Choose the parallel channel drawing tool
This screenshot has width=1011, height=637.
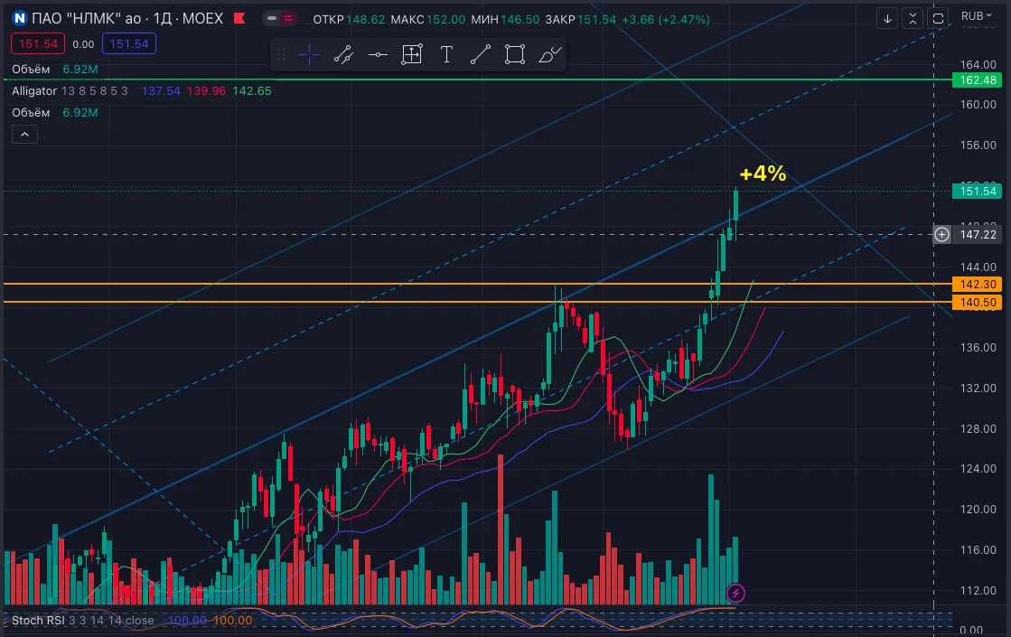tap(343, 55)
